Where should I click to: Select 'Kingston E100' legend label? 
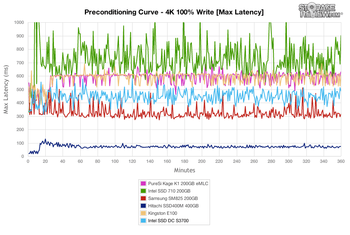[x=163, y=213]
